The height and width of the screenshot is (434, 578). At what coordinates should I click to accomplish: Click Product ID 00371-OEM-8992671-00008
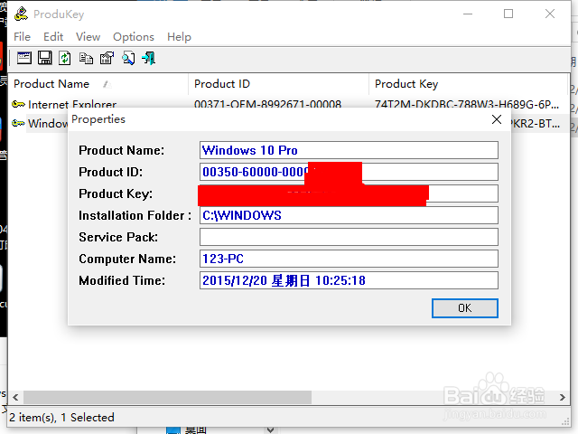pos(267,105)
